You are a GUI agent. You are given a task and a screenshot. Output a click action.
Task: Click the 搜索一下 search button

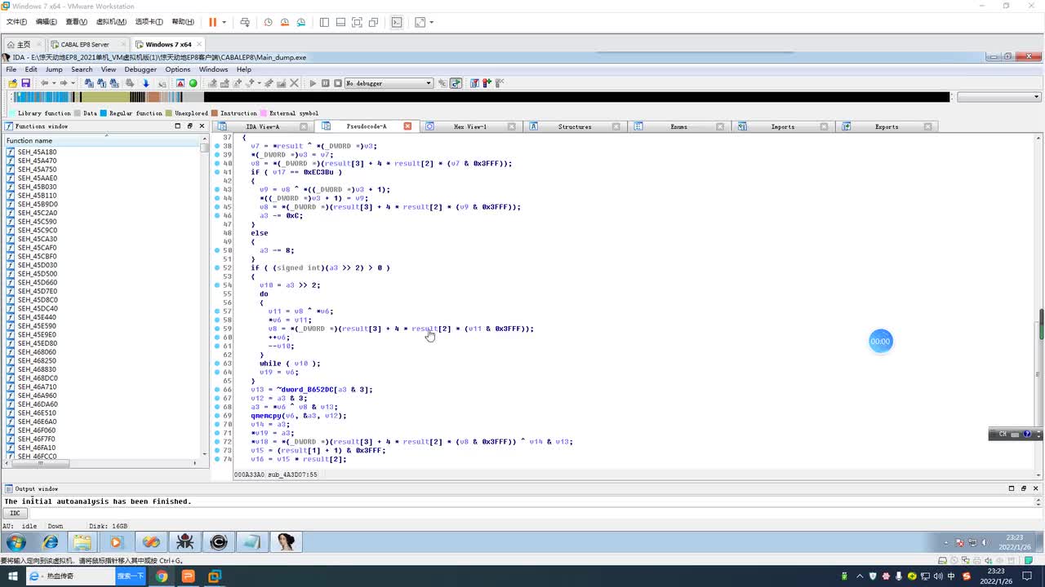(130, 576)
